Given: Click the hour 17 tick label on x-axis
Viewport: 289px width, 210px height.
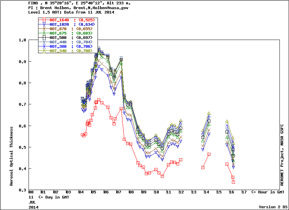Looking at the screenshot, I should [x=244, y=192].
